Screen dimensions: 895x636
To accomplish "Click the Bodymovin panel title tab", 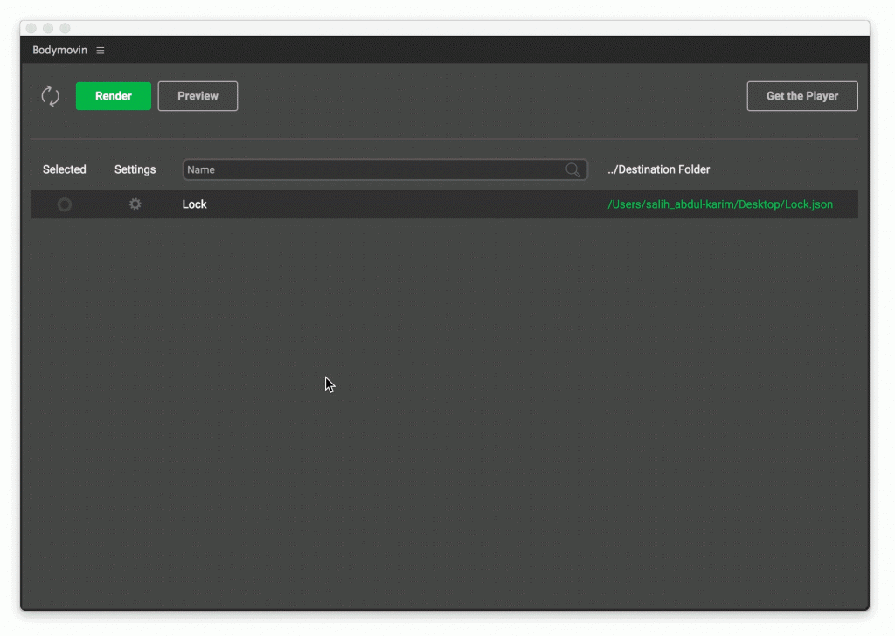I will [x=60, y=50].
